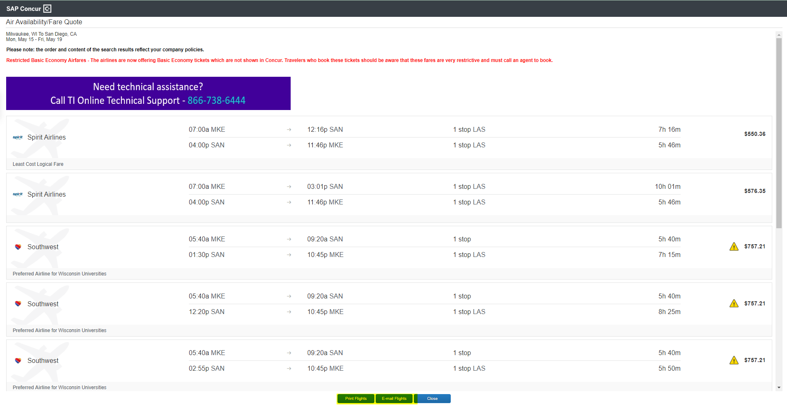
Task: Click $757.21 price on 01:30p return
Action: tap(755, 247)
